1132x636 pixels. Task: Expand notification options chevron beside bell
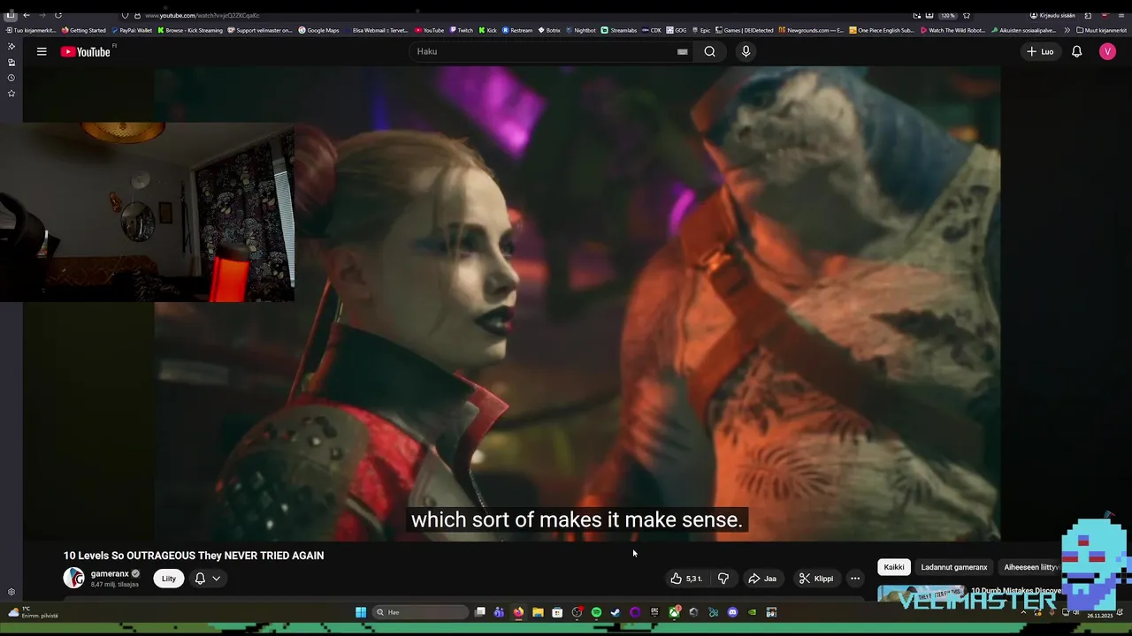pyautogui.click(x=216, y=579)
